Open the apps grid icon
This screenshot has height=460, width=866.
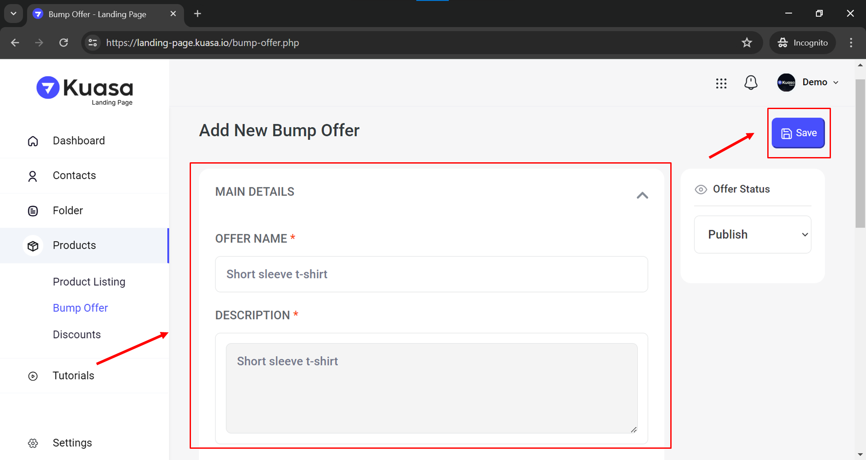(721, 83)
